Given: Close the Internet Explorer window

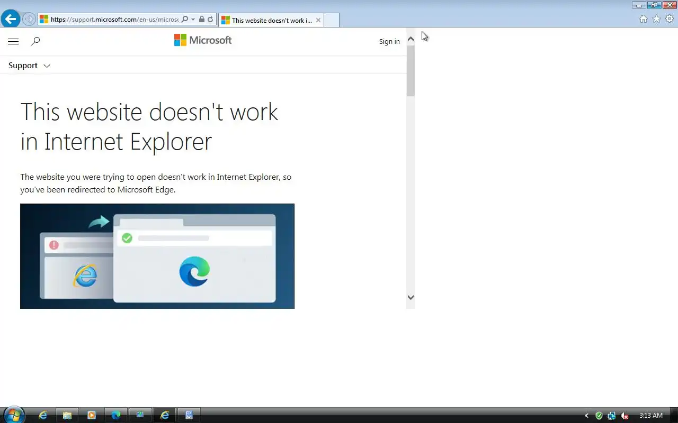Looking at the screenshot, I should coord(669,5).
